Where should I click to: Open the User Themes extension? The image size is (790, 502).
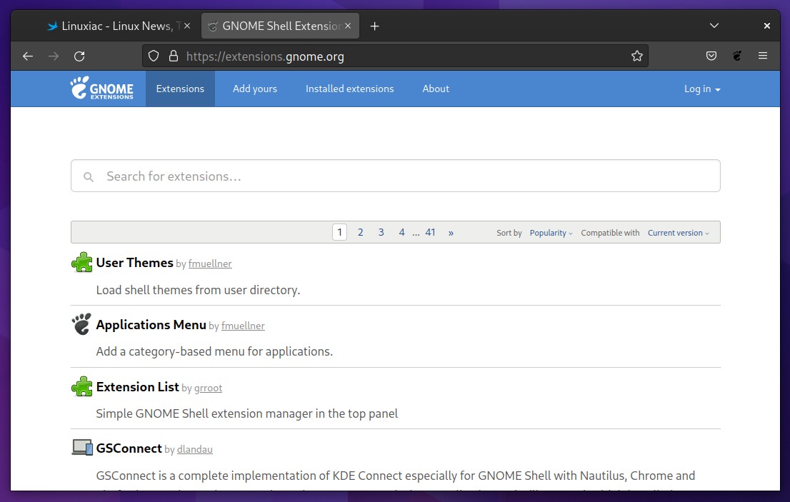point(134,262)
